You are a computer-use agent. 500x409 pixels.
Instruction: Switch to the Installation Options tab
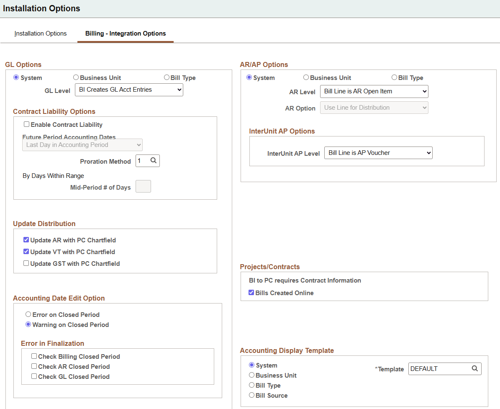click(40, 33)
